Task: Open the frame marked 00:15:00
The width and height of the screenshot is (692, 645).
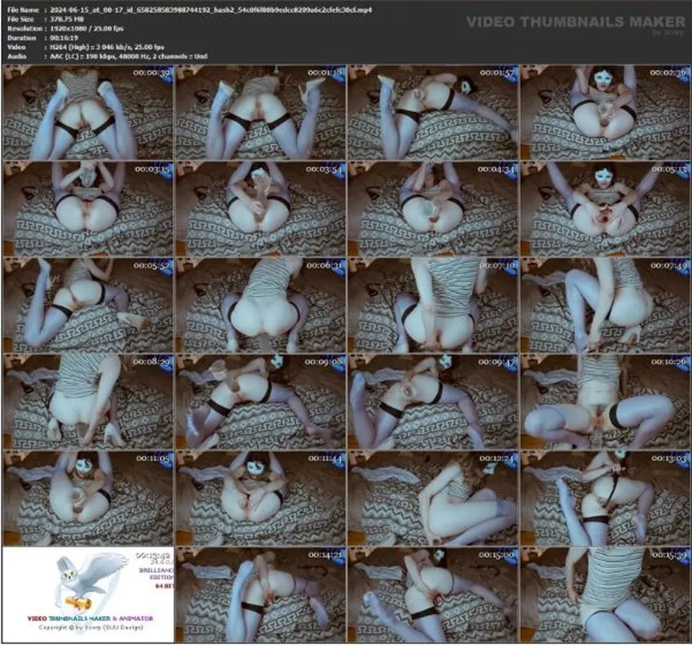Action: click(433, 595)
